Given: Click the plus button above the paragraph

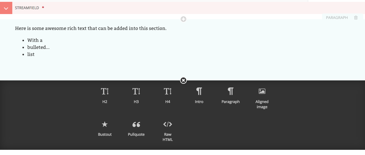Looking at the screenshot, I should click(183, 19).
